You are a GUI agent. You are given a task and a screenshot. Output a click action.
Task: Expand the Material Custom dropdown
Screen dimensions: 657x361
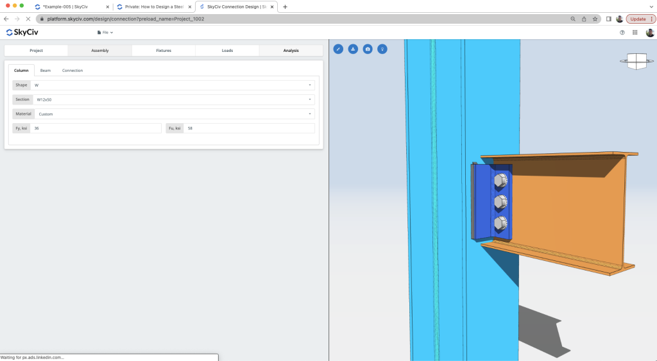(175, 114)
